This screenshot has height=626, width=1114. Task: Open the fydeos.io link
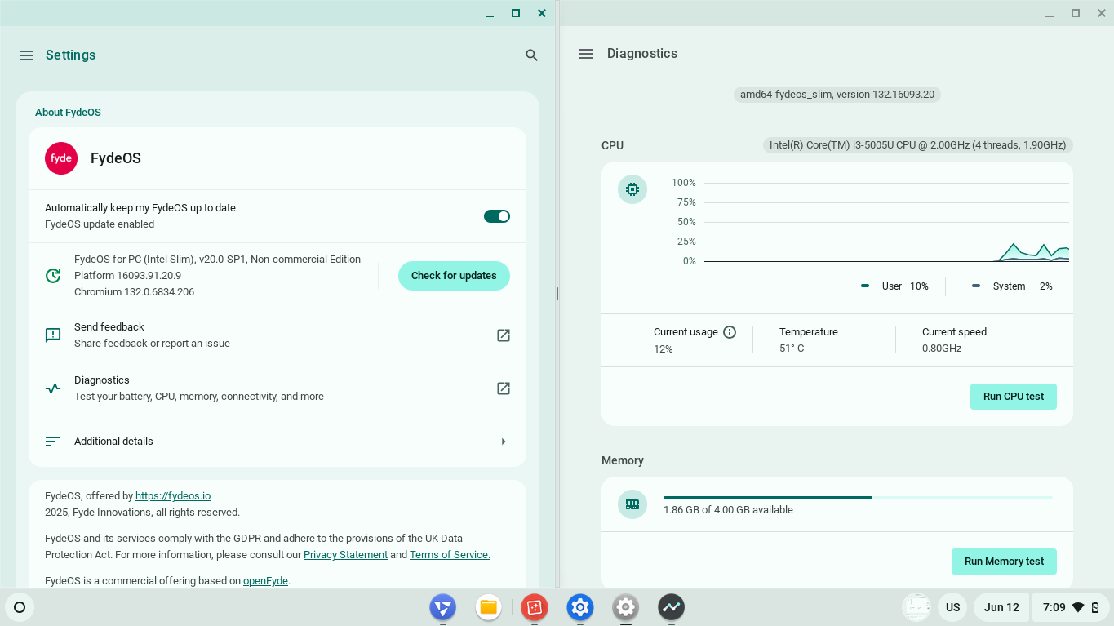pos(173,496)
